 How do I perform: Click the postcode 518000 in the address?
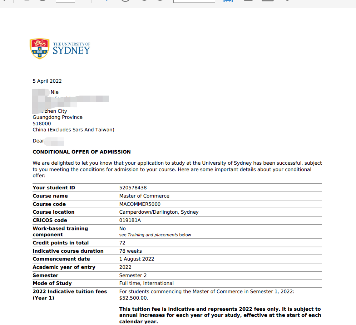coord(42,123)
